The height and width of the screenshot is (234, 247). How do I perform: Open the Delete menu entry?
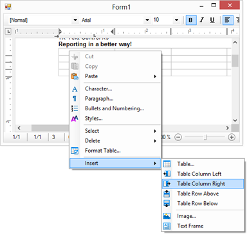click(x=115, y=141)
